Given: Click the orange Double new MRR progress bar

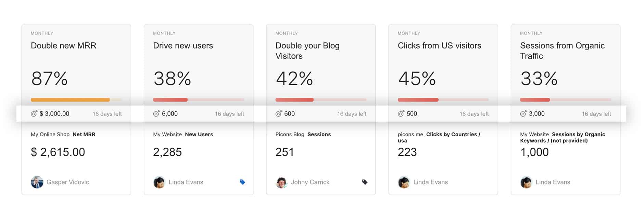Looking at the screenshot, I should click(70, 100).
